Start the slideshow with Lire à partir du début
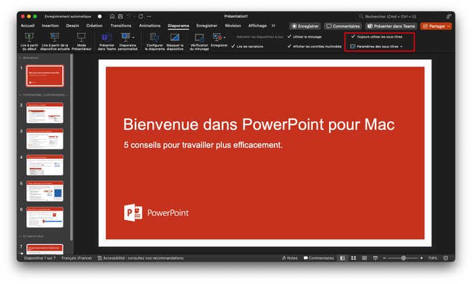The height and width of the screenshot is (284, 472). coord(29,41)
